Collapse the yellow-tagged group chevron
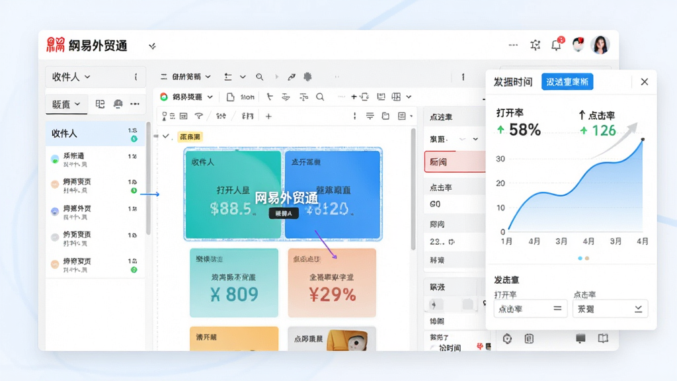 click(166, 136)
